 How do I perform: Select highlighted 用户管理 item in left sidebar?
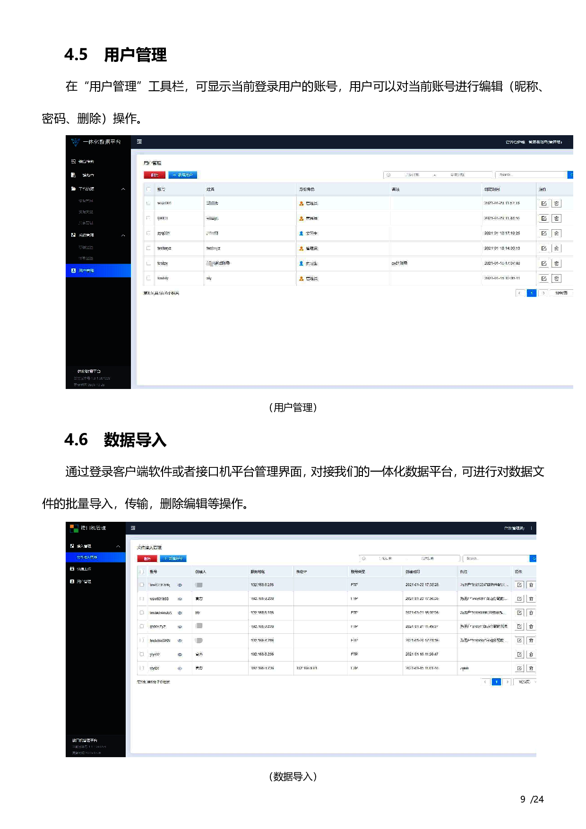tap(98, 271)
